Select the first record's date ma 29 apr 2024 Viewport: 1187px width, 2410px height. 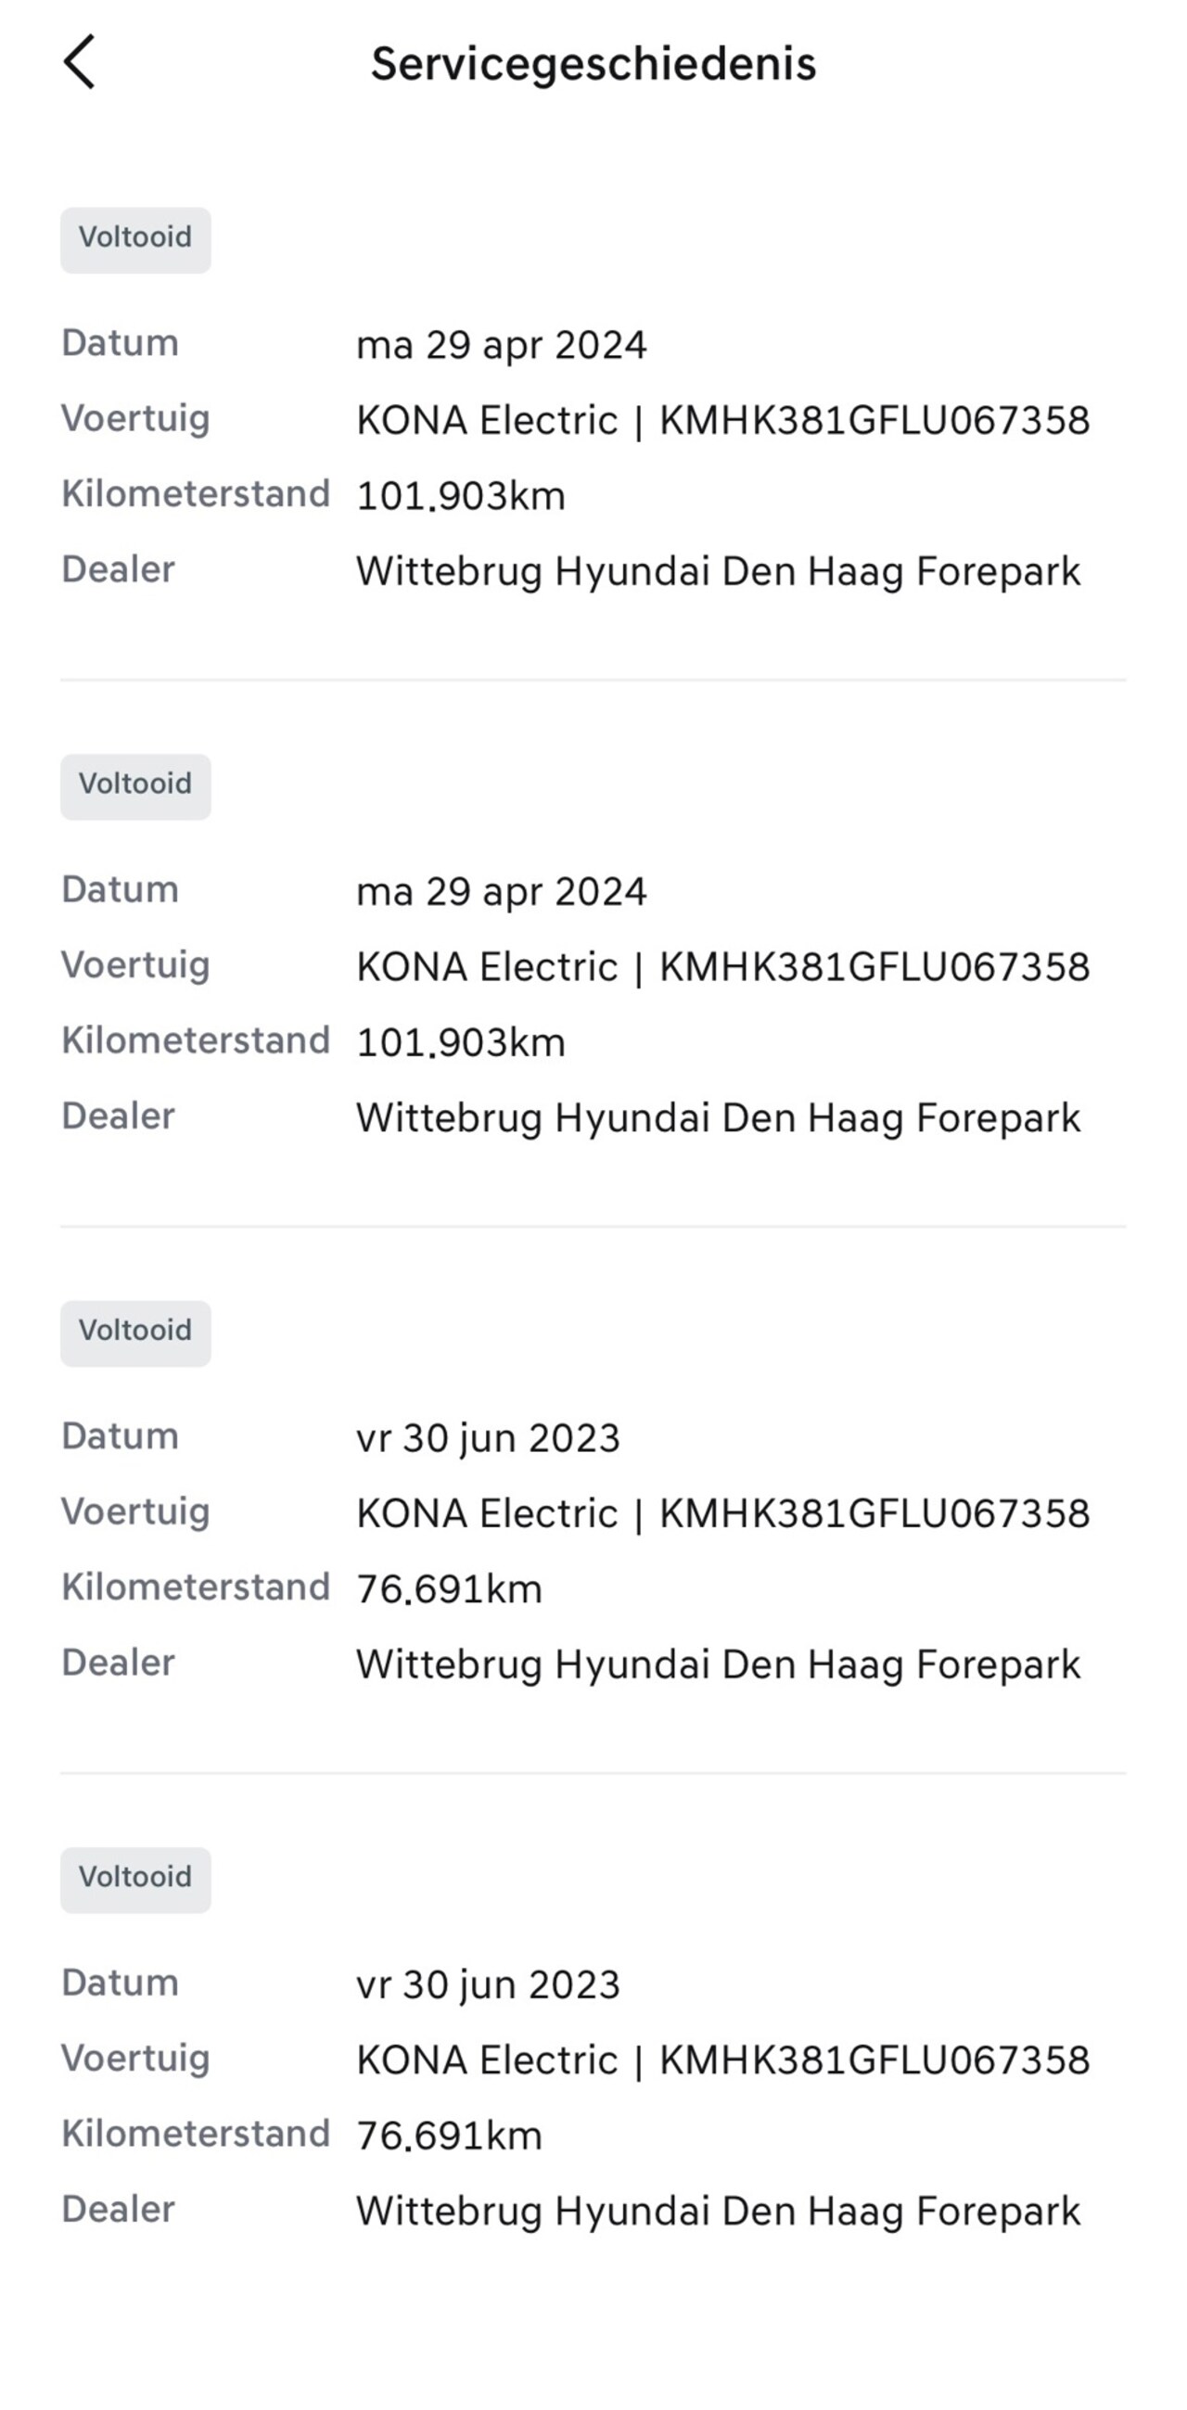coord(502,345)
